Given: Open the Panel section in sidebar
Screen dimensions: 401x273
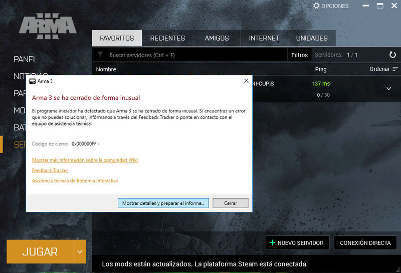Looking at the screenshot, I should tap(26, 59).
